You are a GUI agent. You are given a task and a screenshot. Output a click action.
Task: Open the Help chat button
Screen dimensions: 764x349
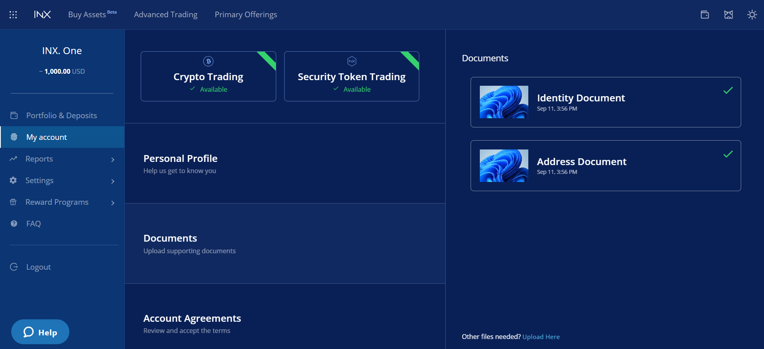40,332
